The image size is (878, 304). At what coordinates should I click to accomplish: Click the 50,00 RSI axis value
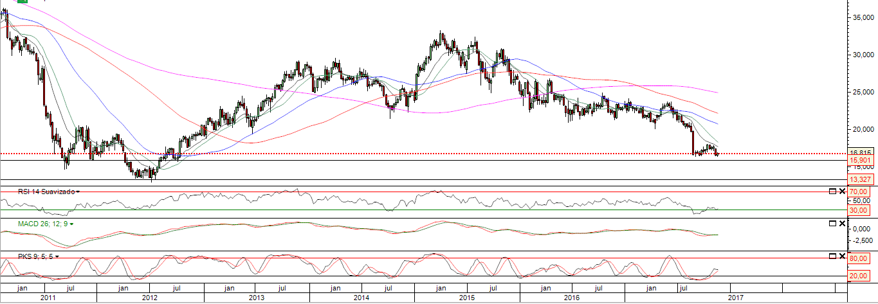(x=861, y=201)
